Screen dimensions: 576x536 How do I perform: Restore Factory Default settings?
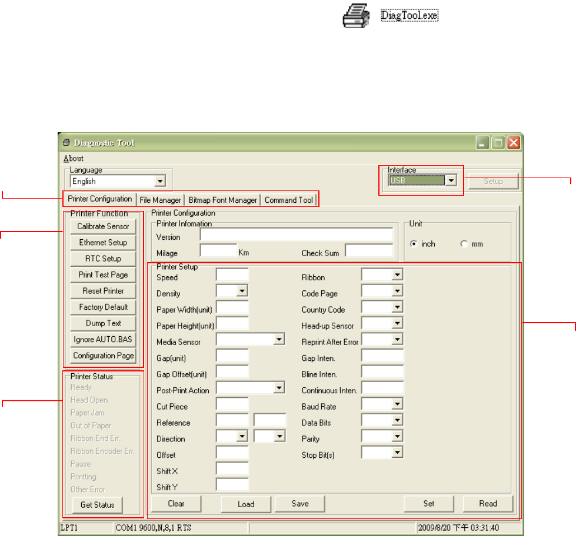click(103, 307)
